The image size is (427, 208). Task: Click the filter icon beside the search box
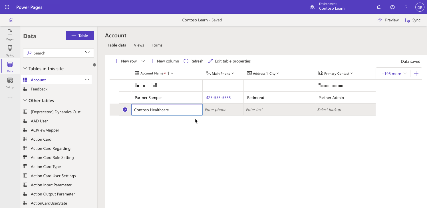click(88, 53)
